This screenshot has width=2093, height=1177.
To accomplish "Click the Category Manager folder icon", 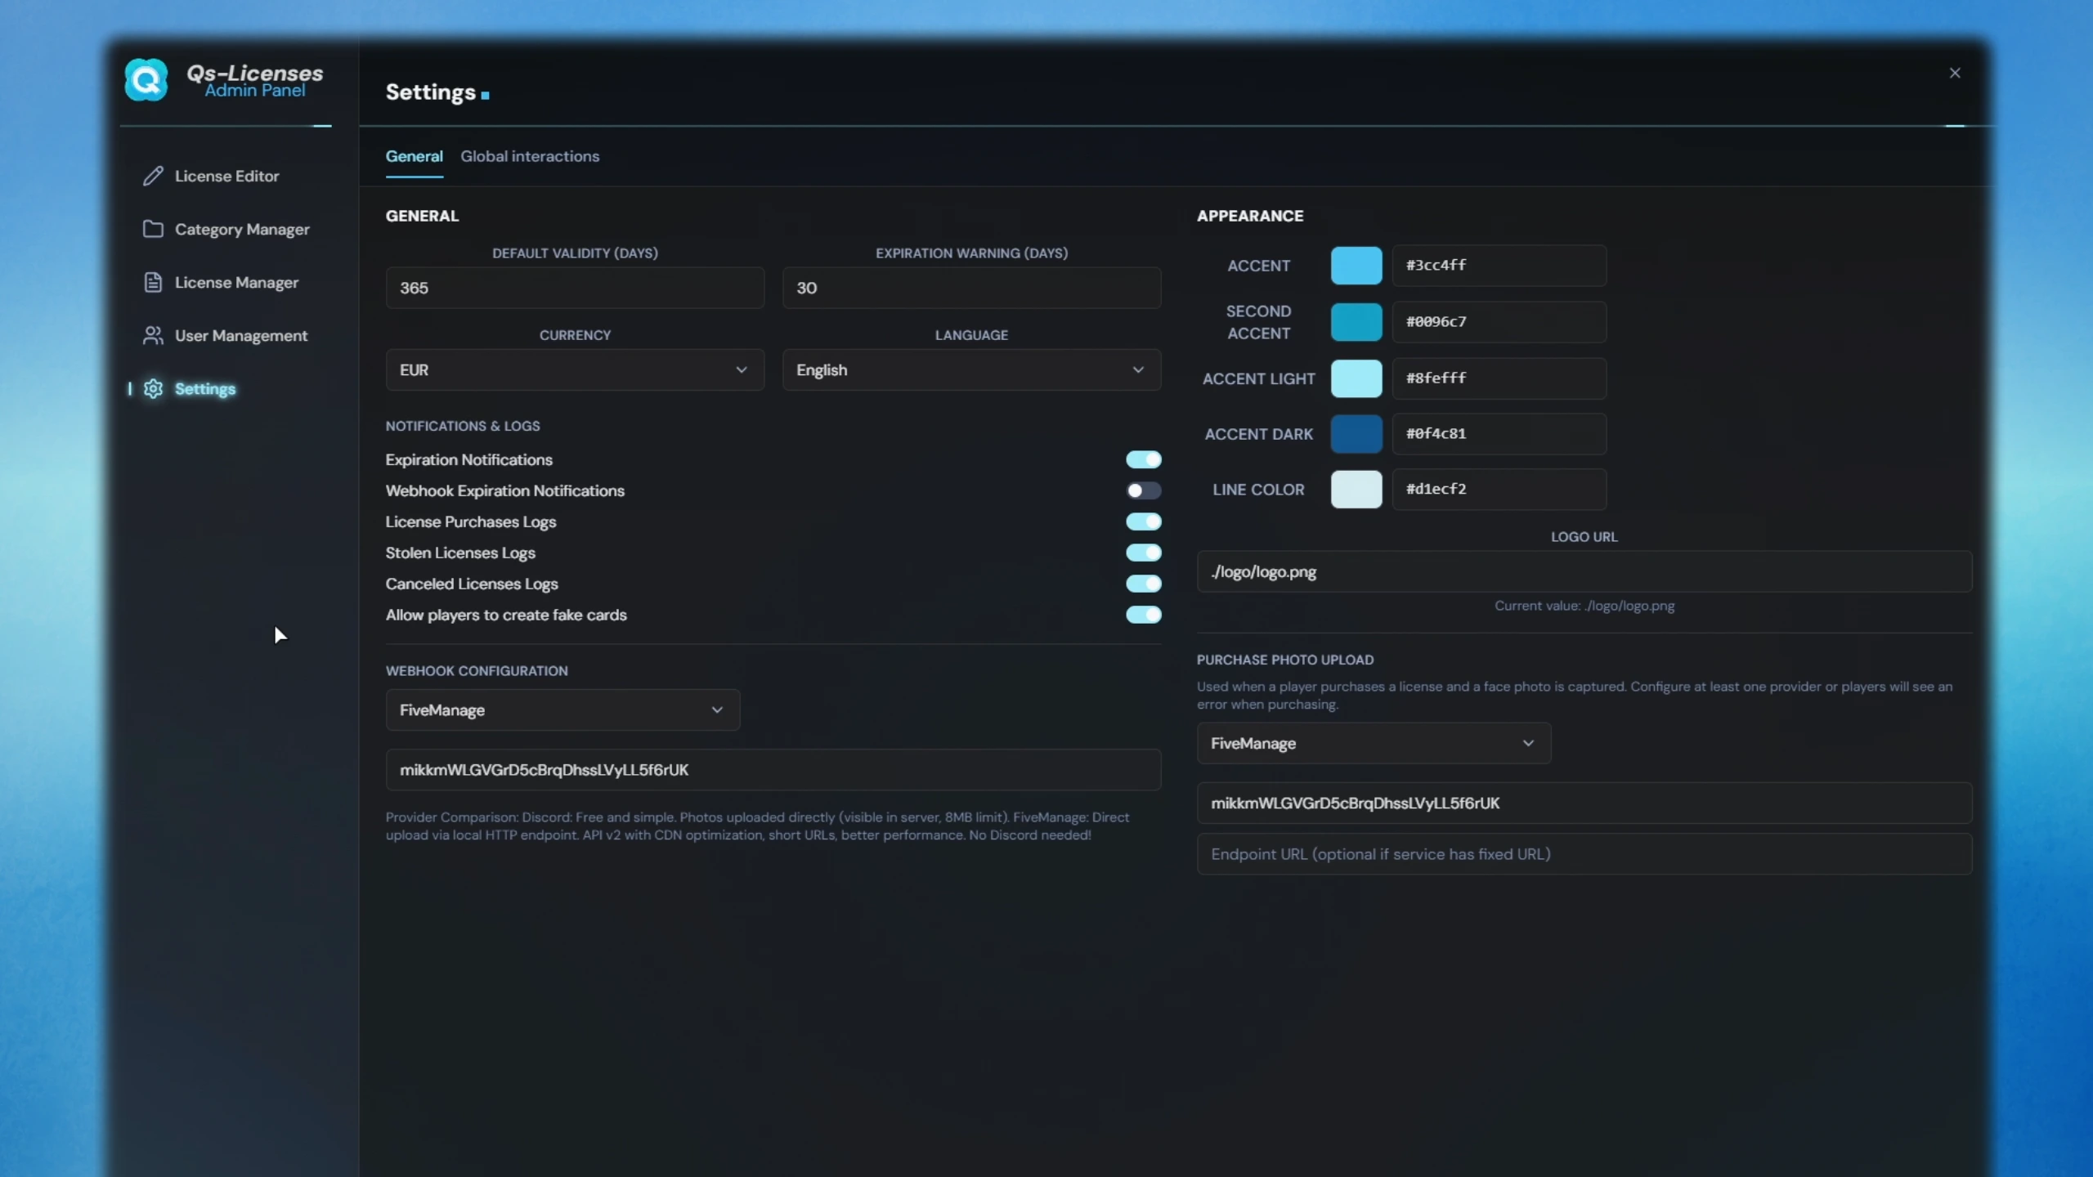I will (153, 229).
